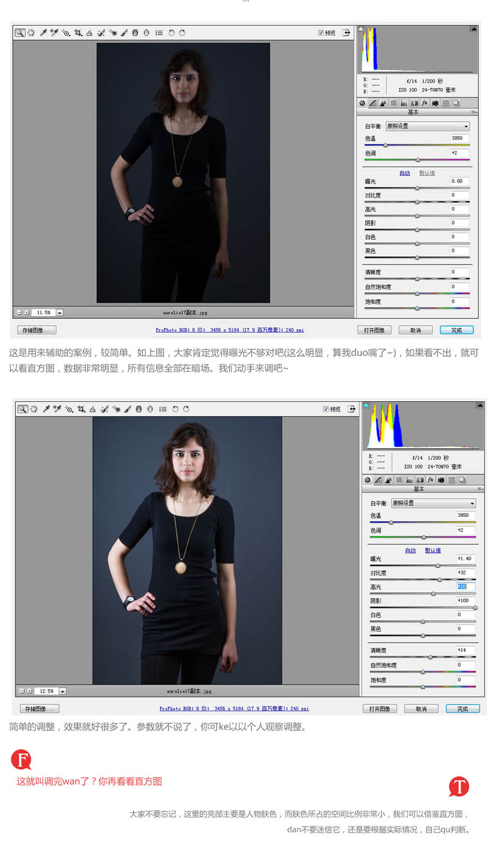The height and width of the screenshot is (842, 492).
Task: Select Graduated Filter in lower window toolbar
Action: [x=139, y=409]
